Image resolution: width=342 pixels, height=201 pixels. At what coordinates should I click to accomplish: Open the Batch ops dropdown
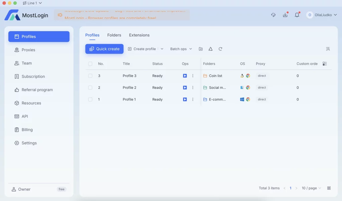point(181,49)
